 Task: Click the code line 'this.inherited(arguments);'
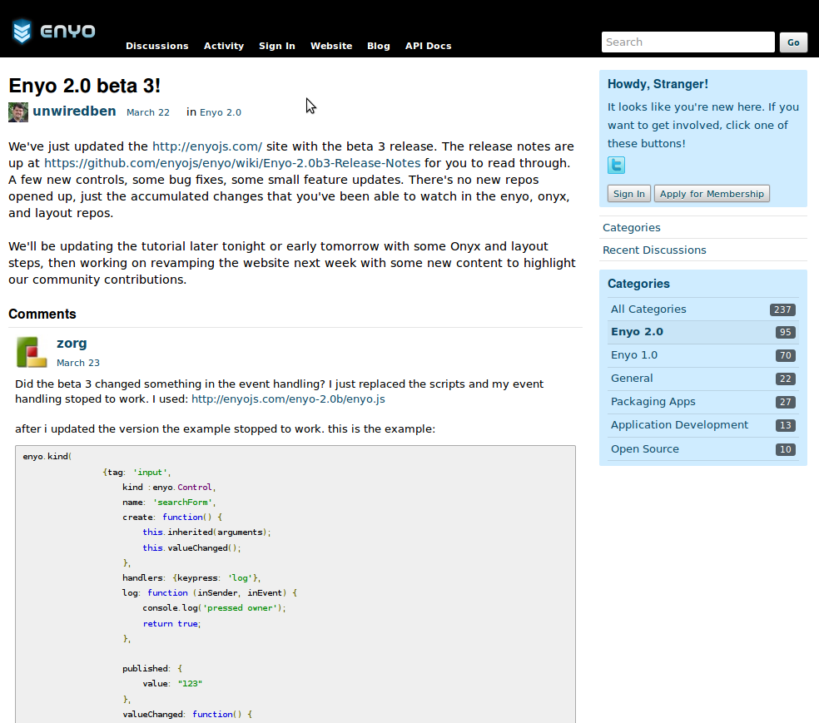click(207, 532)
